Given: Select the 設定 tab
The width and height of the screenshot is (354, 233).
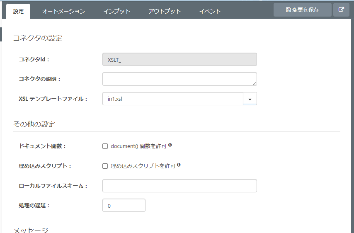Looking at the screenshot, I should (19, 11).
